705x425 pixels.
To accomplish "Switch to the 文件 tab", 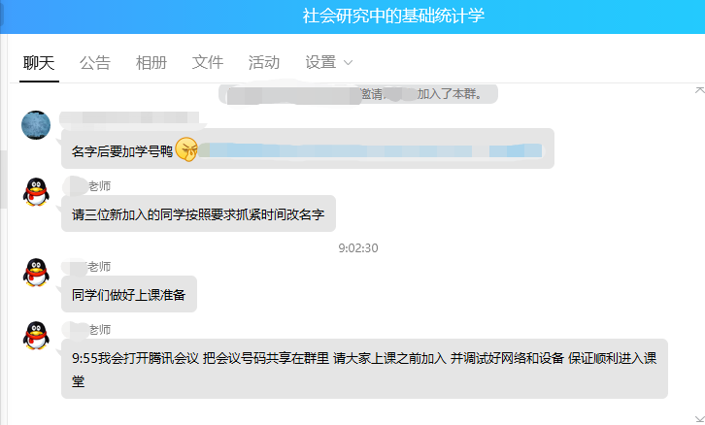I will point(207,62).
